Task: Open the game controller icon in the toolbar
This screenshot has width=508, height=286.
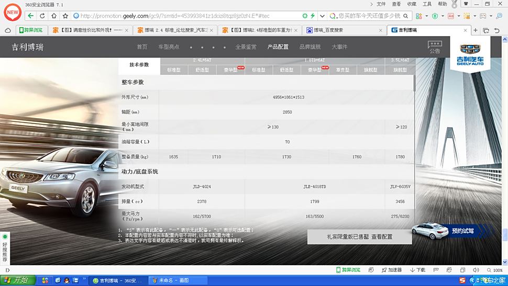Action: (483, 16)
